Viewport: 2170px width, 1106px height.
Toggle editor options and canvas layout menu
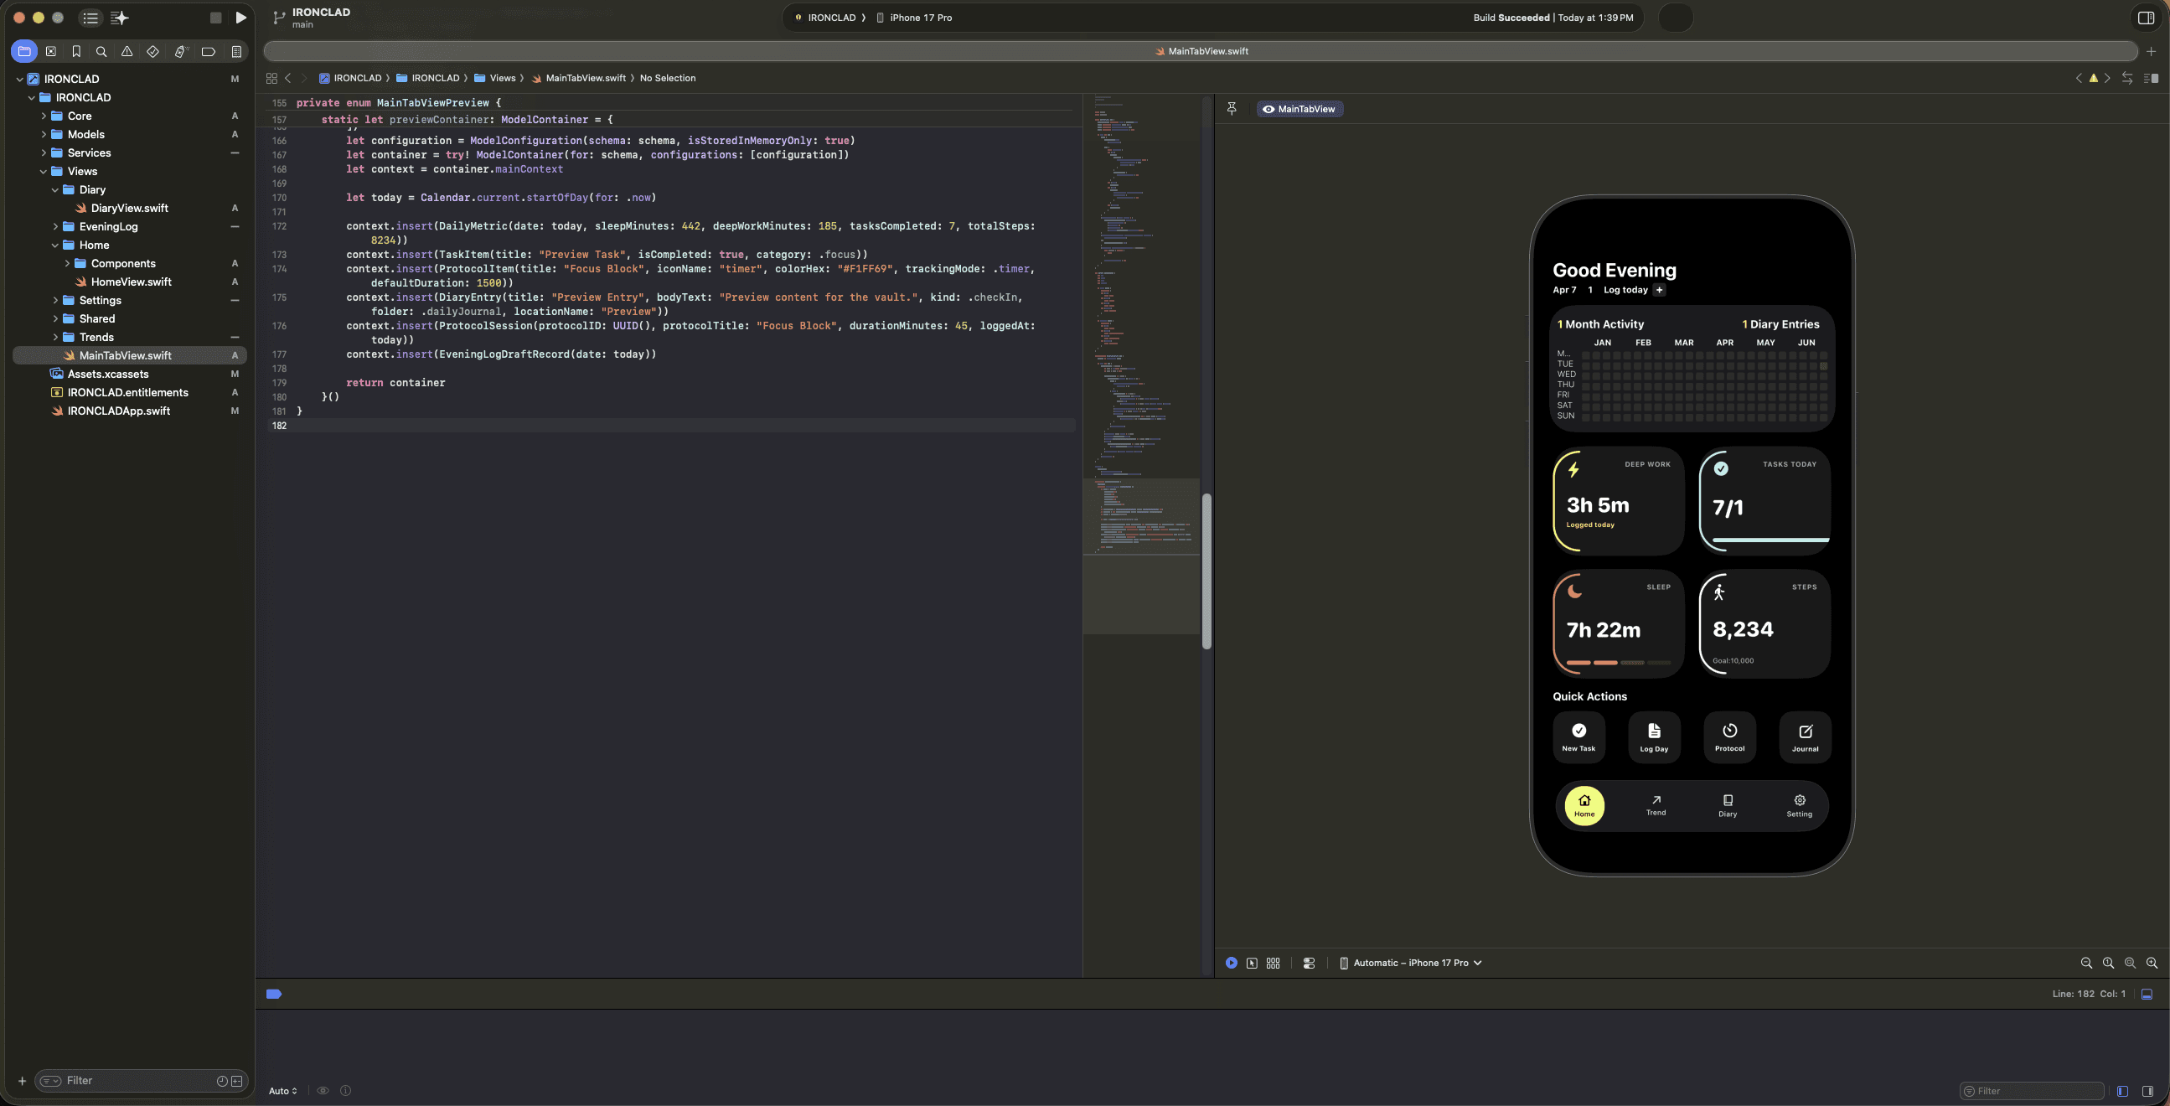click(x=2151, y=78)
